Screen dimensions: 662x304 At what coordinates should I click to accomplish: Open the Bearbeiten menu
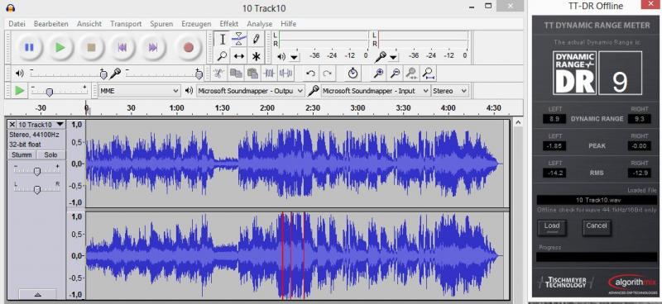pos(50,24)
